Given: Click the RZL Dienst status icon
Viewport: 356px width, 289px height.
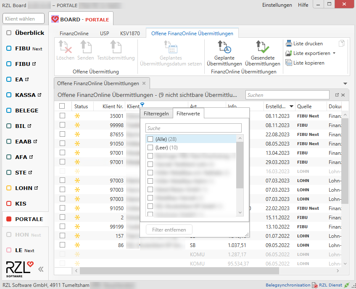Looking at the screenshot, I should tap(346, 285).
